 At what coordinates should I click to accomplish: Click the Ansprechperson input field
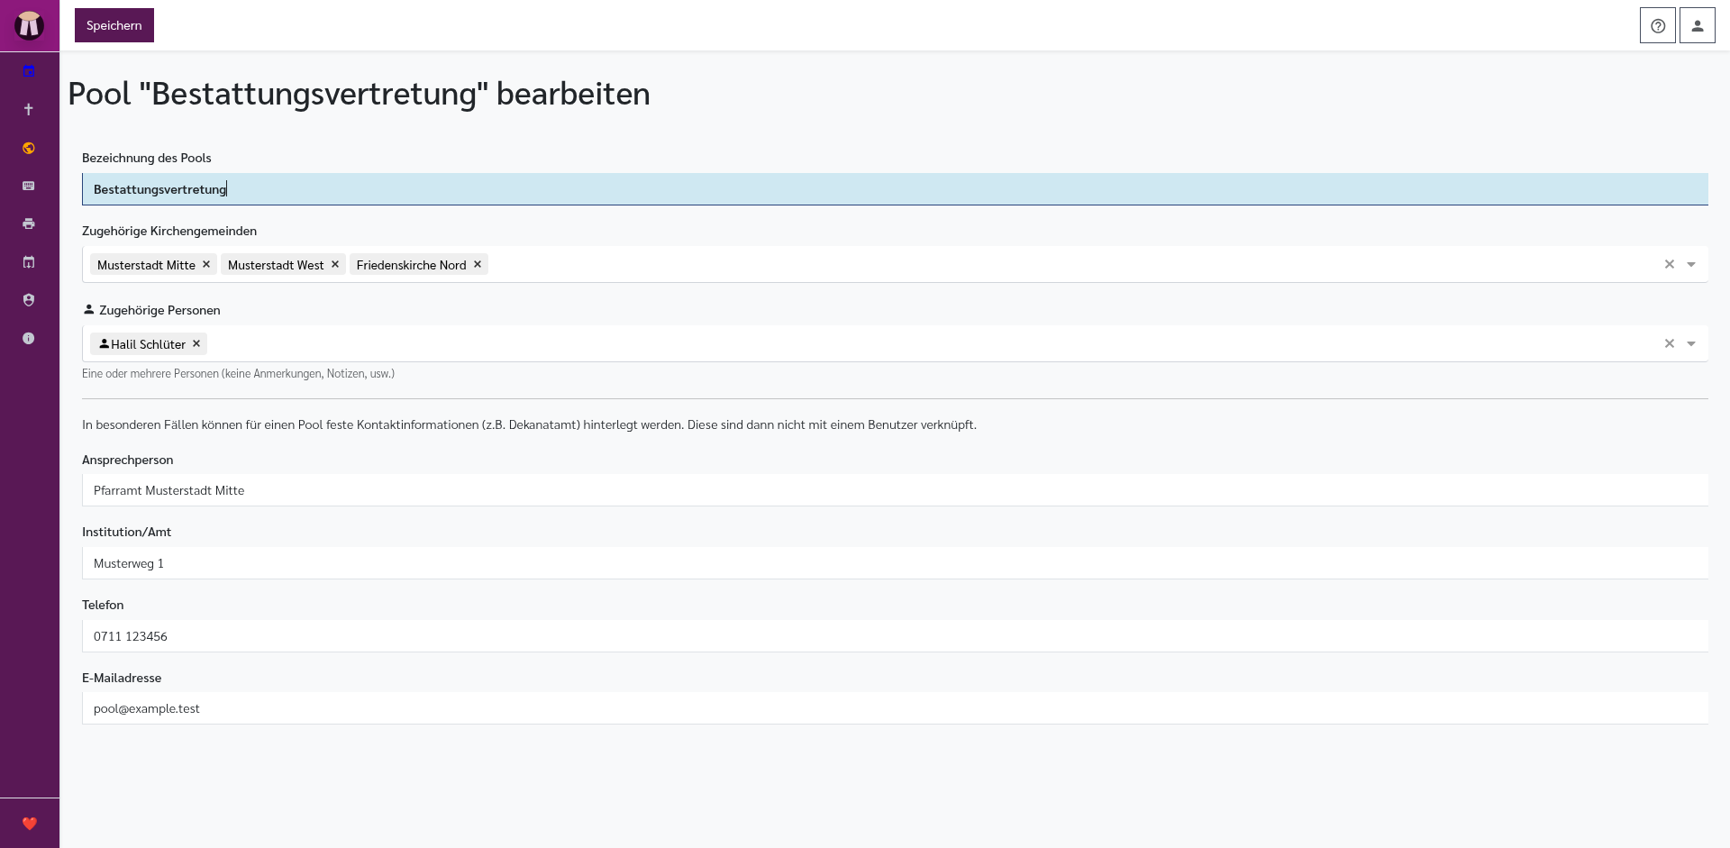pyautogui.click(x=895, y=490)
